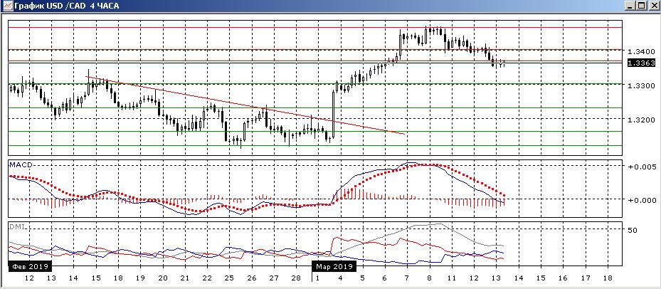661x289 pixels.
Task: Close the USD/CAD chart window
Action: [x=653, y=6]
